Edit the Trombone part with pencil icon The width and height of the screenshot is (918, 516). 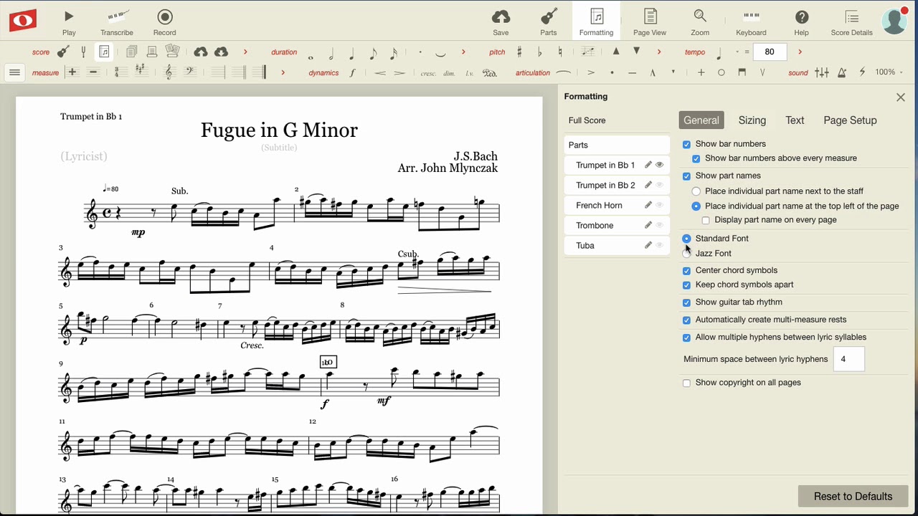[x=648, y=225]
